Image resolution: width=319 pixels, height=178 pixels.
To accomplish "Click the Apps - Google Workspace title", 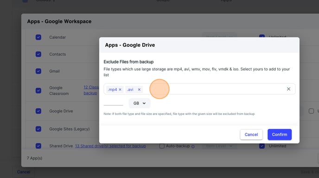I will coord(59,21).
